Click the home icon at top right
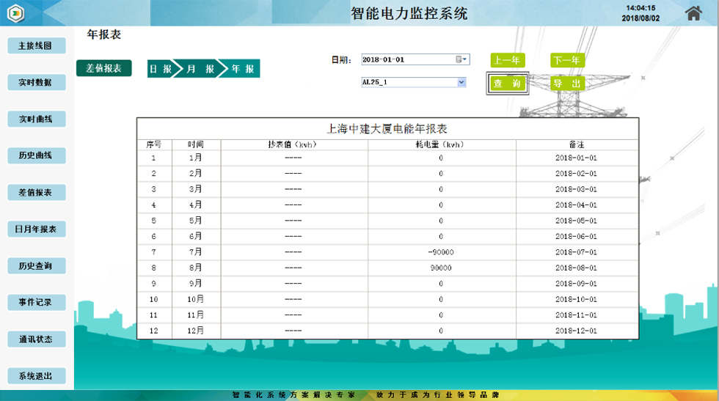The width and height of the screenshot is (719, 401). pyautogui.click(x=693, y=13)
